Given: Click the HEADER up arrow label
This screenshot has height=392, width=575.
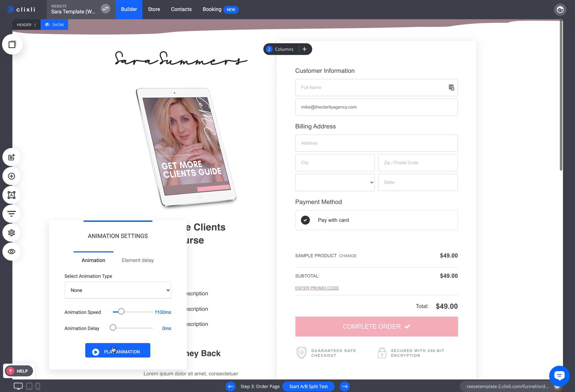Looking at the screenshot, I should point(26,24).
